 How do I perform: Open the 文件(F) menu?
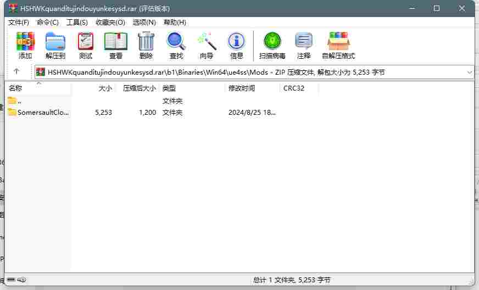tap(19, 23)
